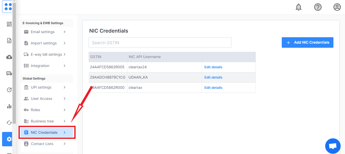Expand Email settings chevron
The width and height of the screenshot is (345, 154).
pos(65,32)
